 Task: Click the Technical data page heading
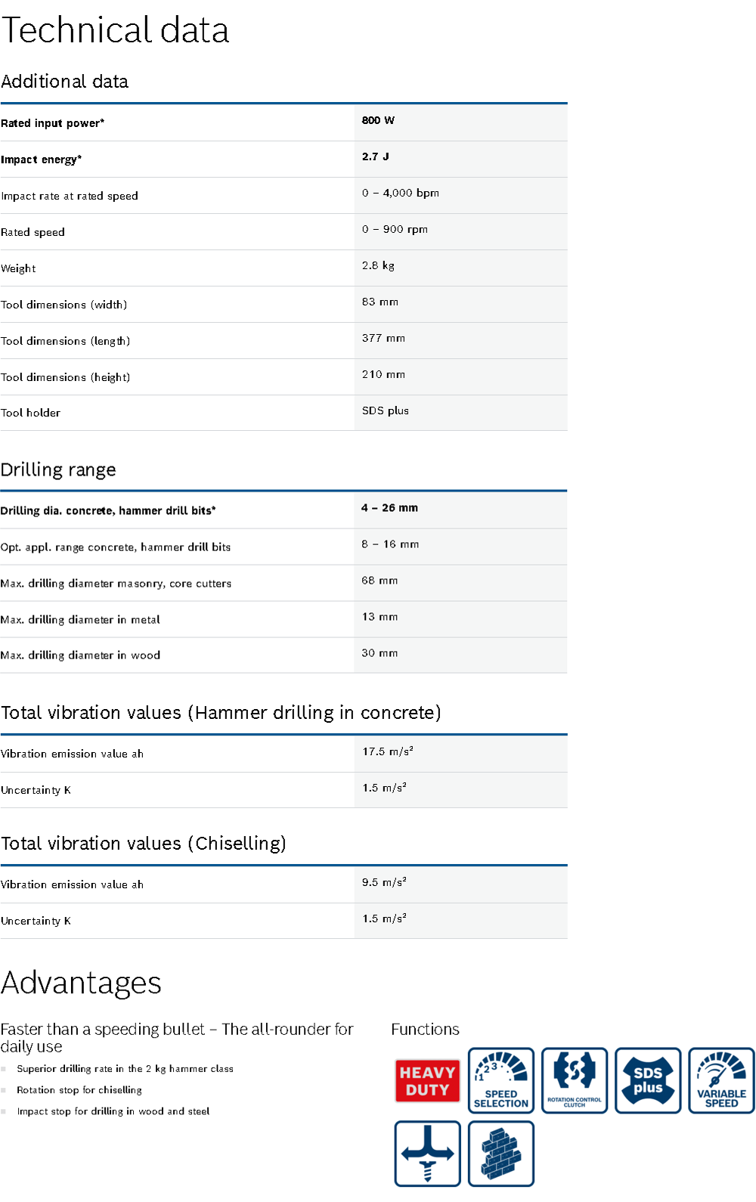115,31
